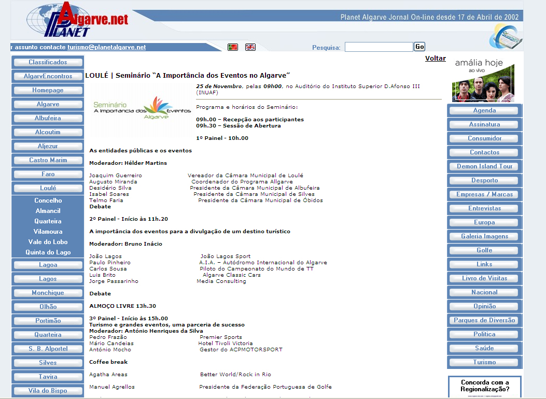Image resolution: width=546 pixels, height=399 pixels.
Task: Follow the Voltar link
Action: (435, 59)
